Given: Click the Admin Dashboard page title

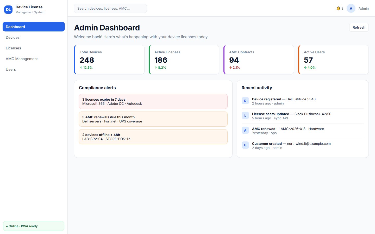Looking at the screenshot, I should tap(107, 28).
